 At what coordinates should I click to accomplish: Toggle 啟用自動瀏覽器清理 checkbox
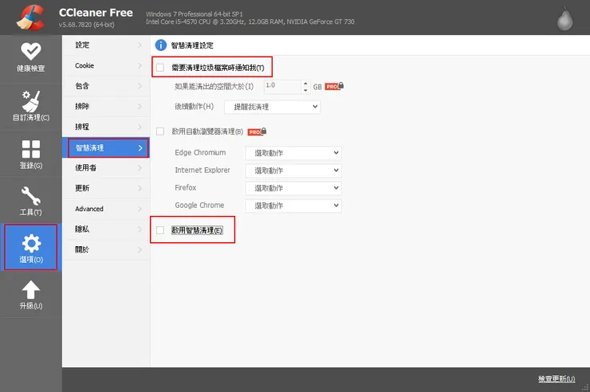[160, 131]
